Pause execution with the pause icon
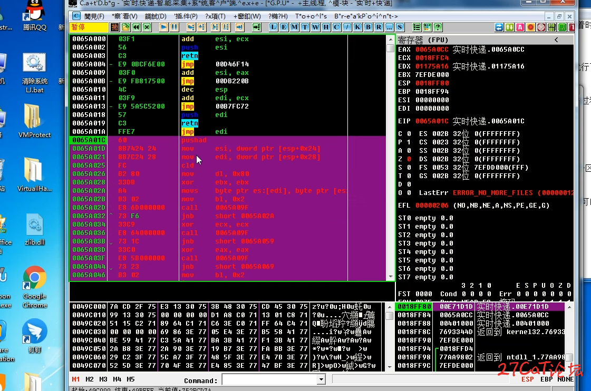The image size is (591, 391). pos(174,27)
